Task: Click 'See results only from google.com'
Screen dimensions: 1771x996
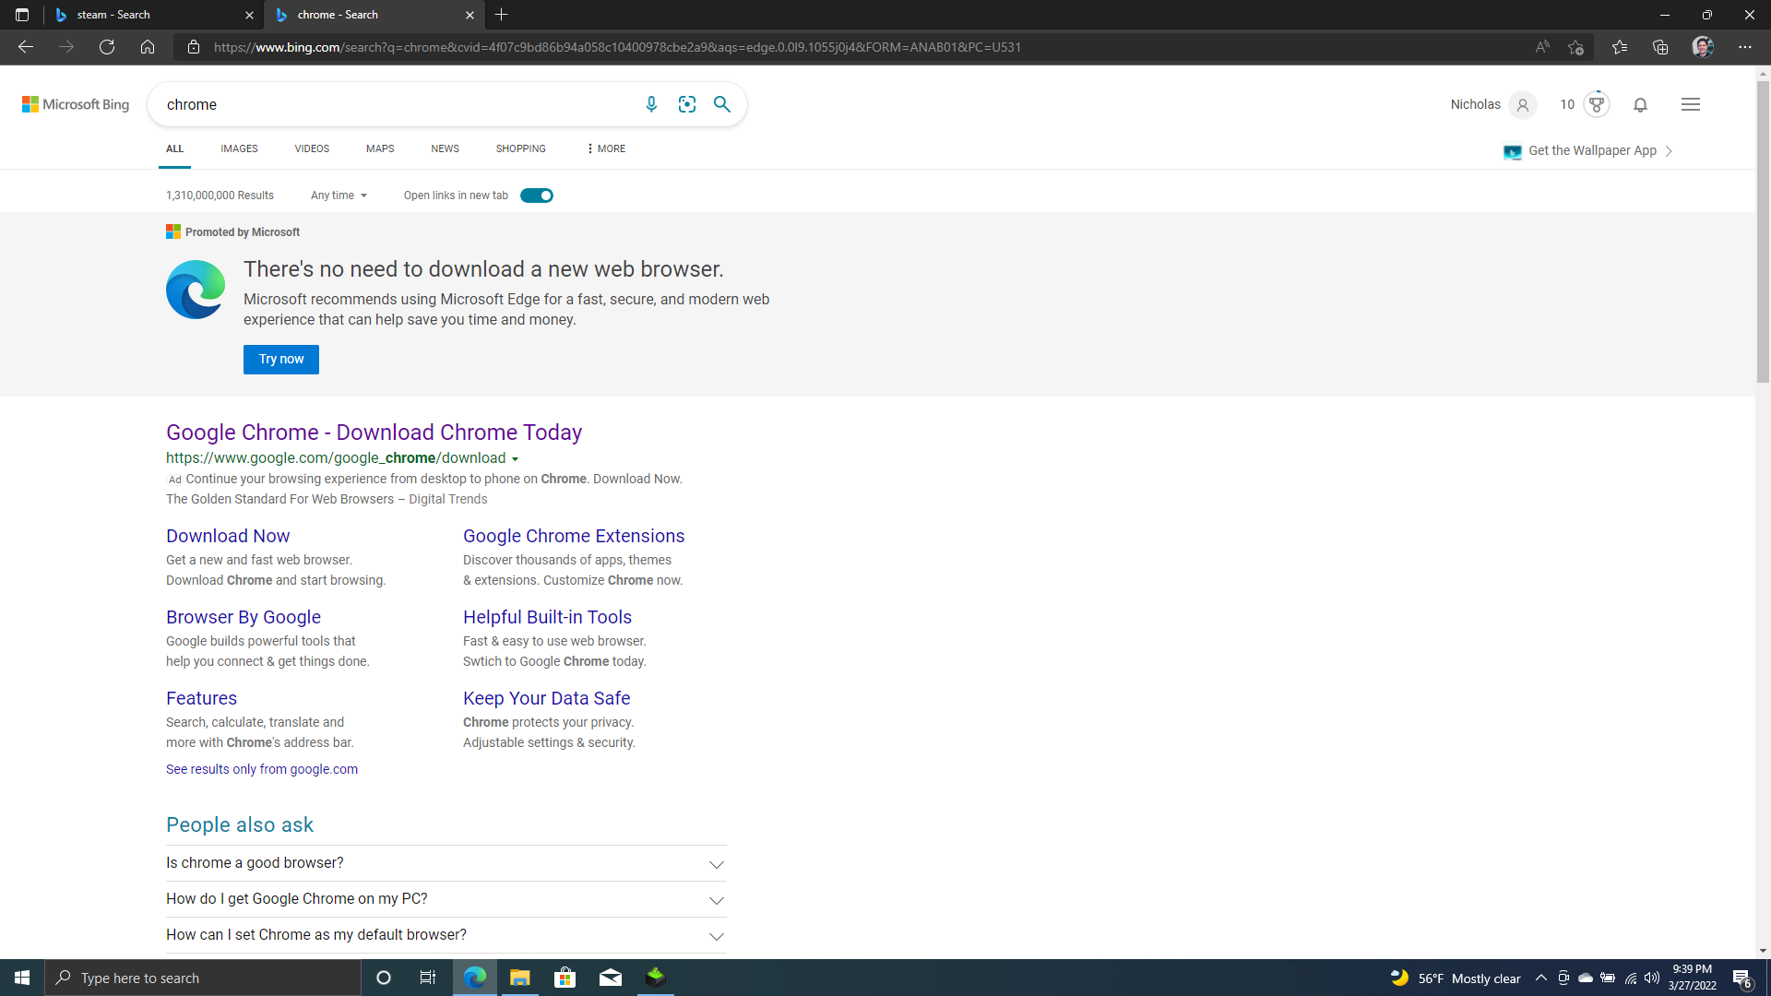Action: [262, 769]
